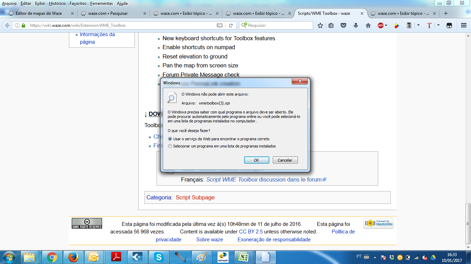Click the wiki.waze.com address bar

coord(121,25)
